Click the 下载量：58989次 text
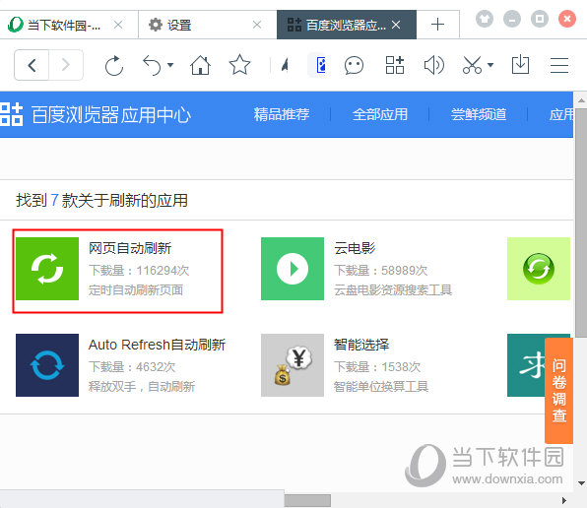The width and height of the screenshot is (587, 508). coord(381,270)
